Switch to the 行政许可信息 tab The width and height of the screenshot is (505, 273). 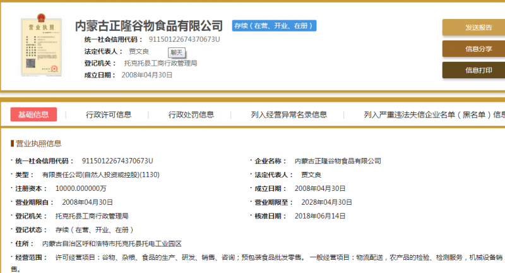pyautogui.click(x=109, y=114)
